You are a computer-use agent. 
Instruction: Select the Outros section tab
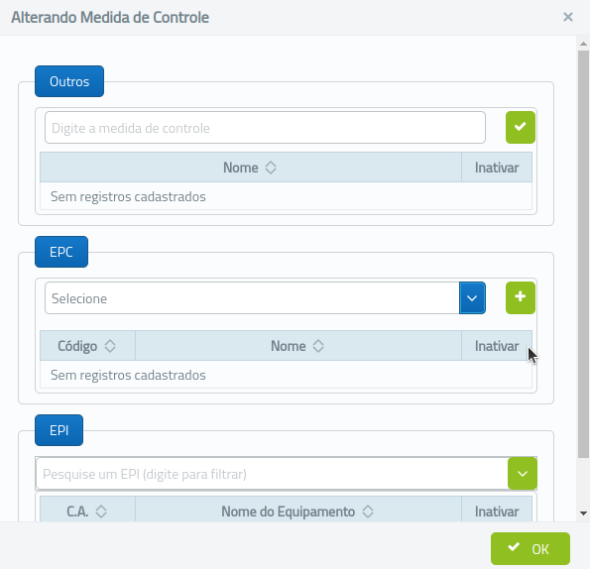point(69,81)
